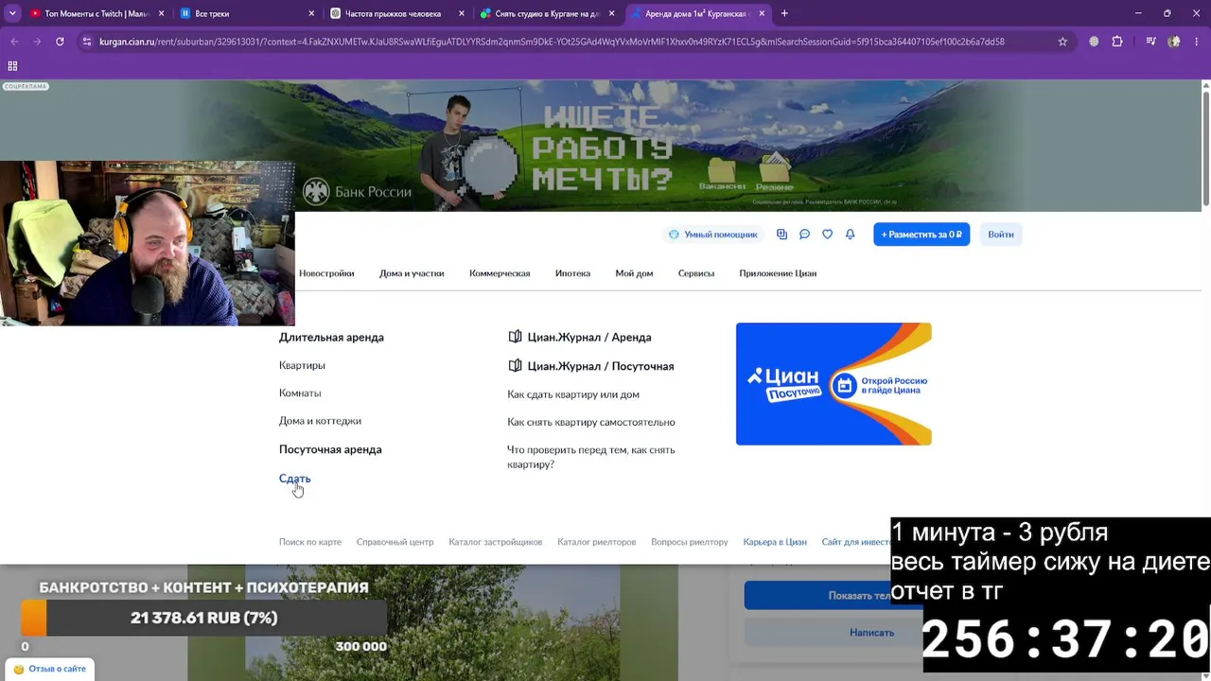This screenshot has height=681, width=1211.
Task: Click Отзыв о сайте feedback button
Action: [x=50, y=669]
